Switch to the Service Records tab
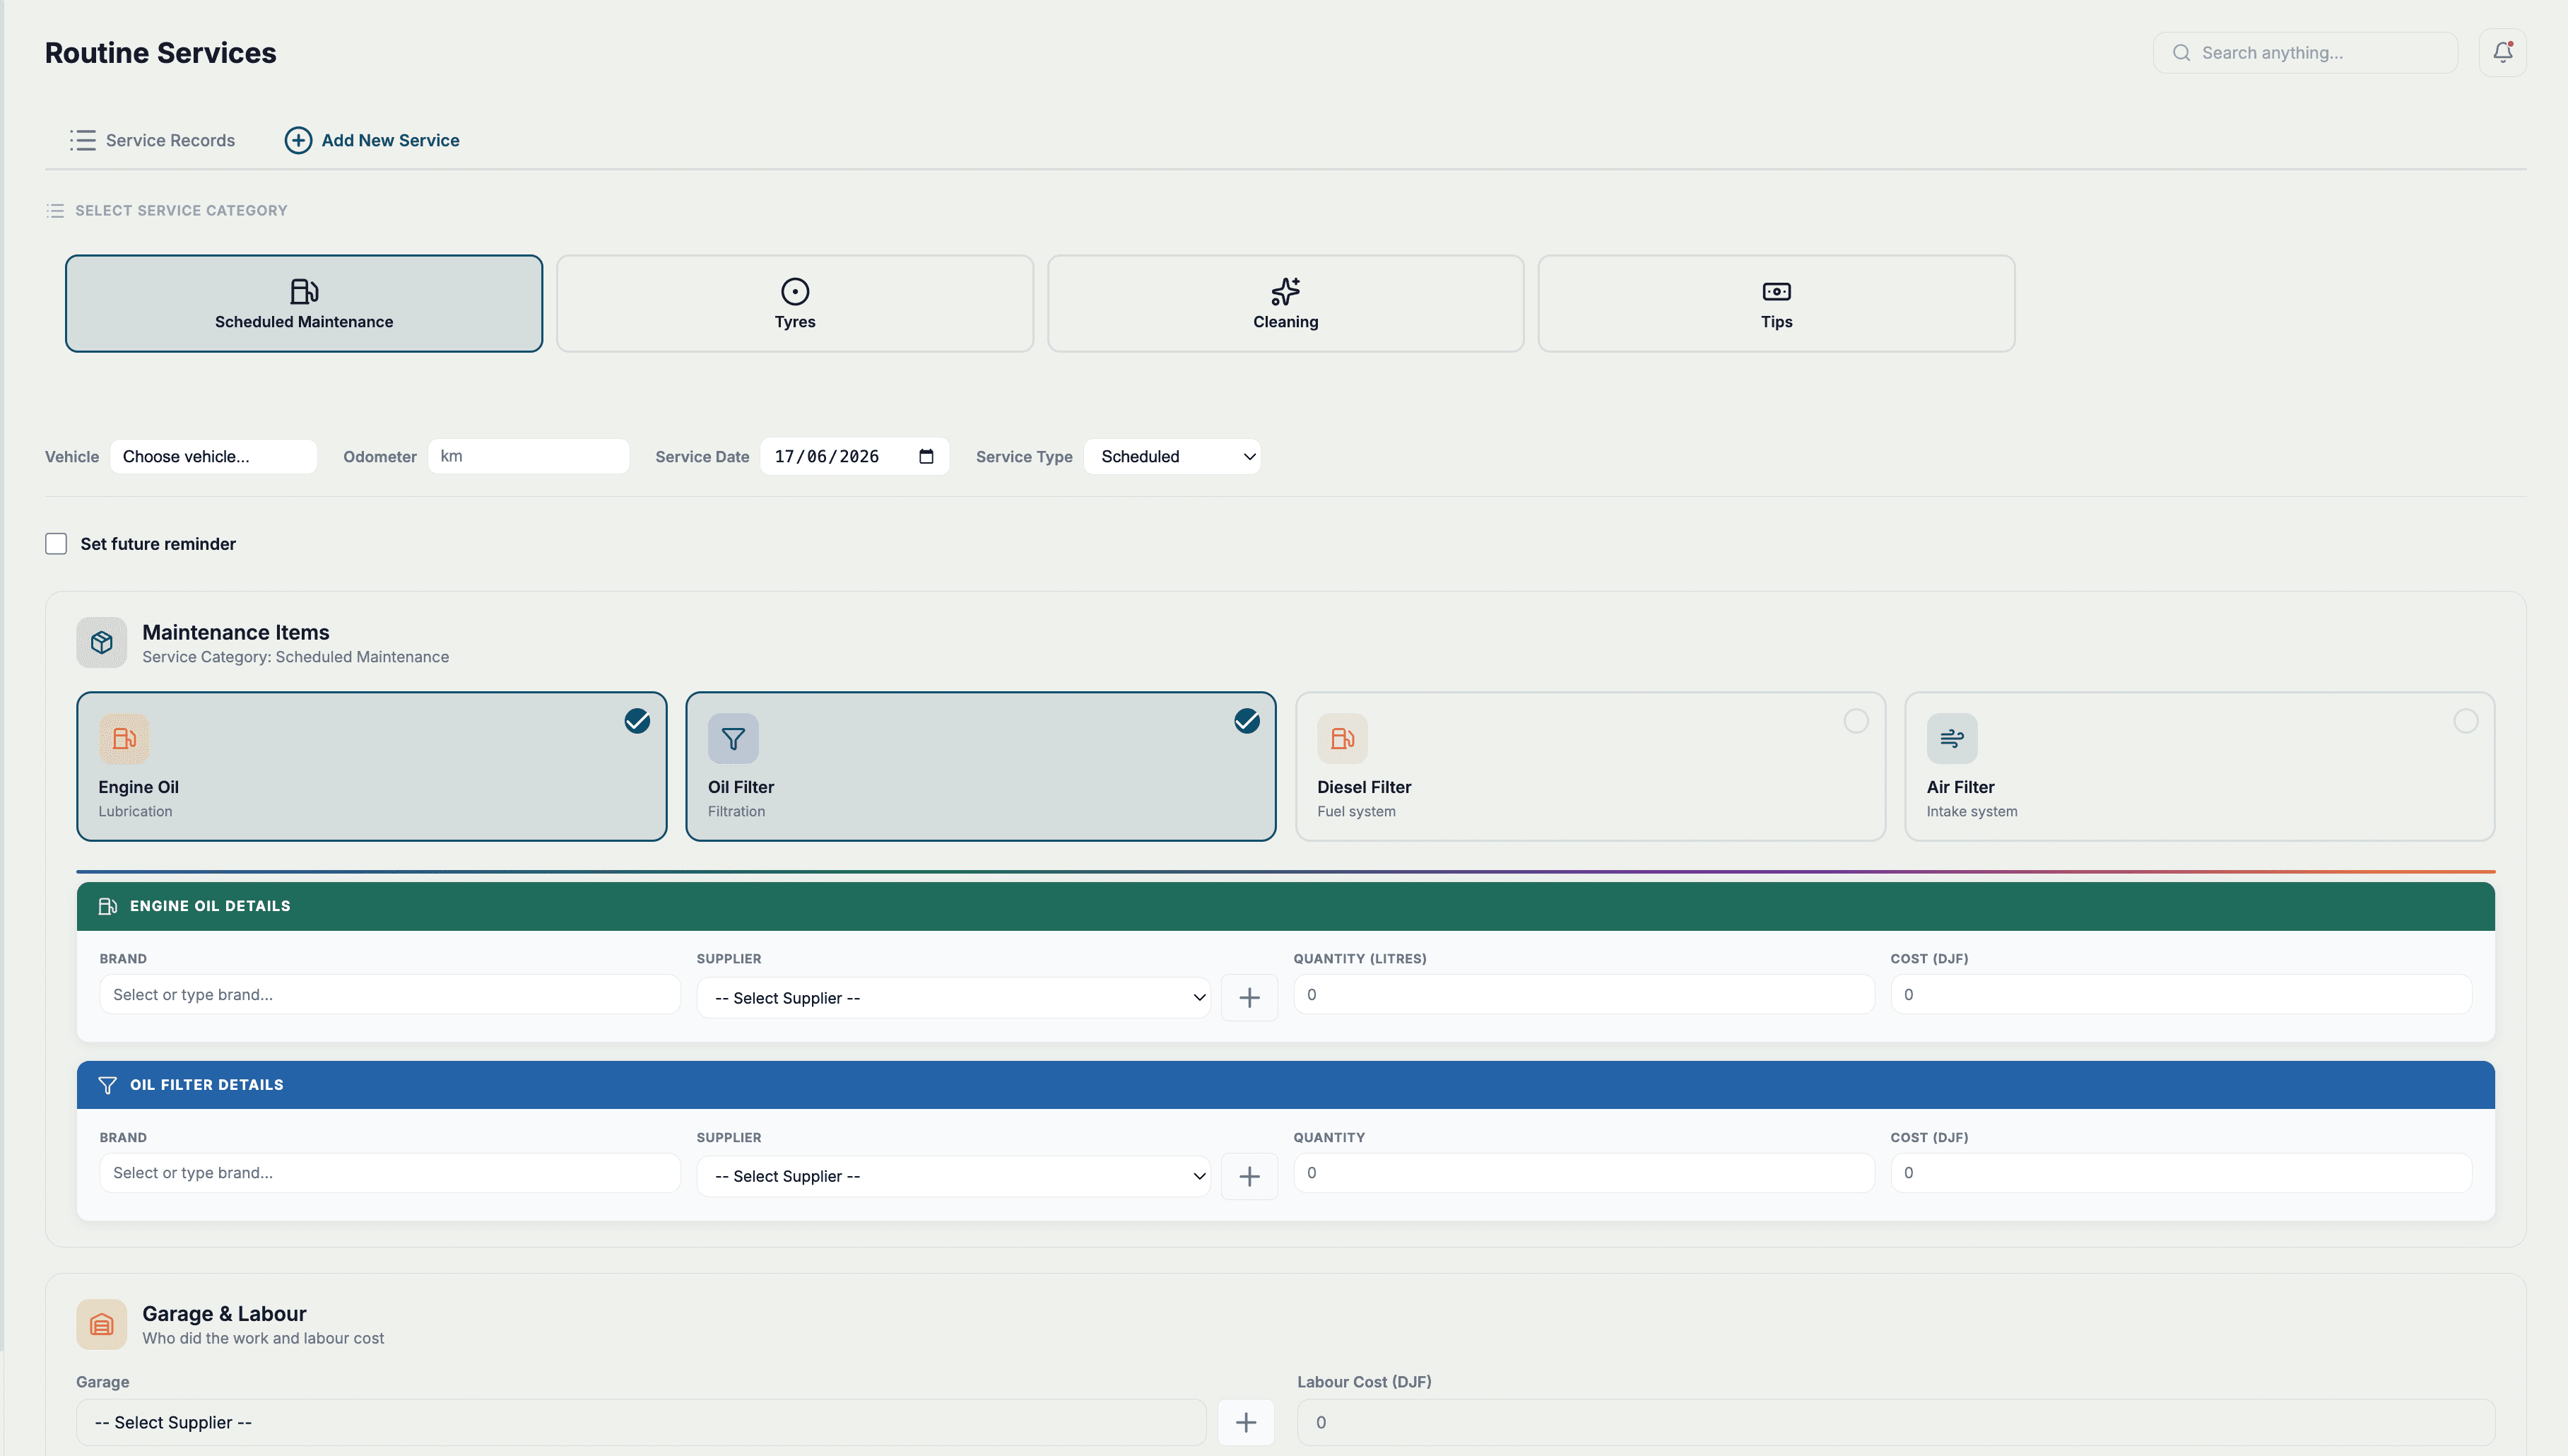The height and width of the screenshot is (1456, 2568). 152,140
